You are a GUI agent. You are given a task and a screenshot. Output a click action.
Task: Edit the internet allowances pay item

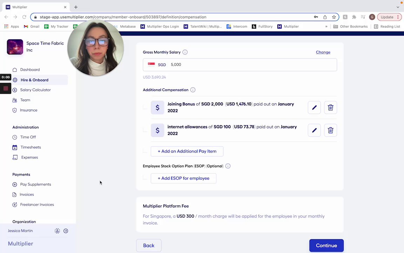point(314,130)
